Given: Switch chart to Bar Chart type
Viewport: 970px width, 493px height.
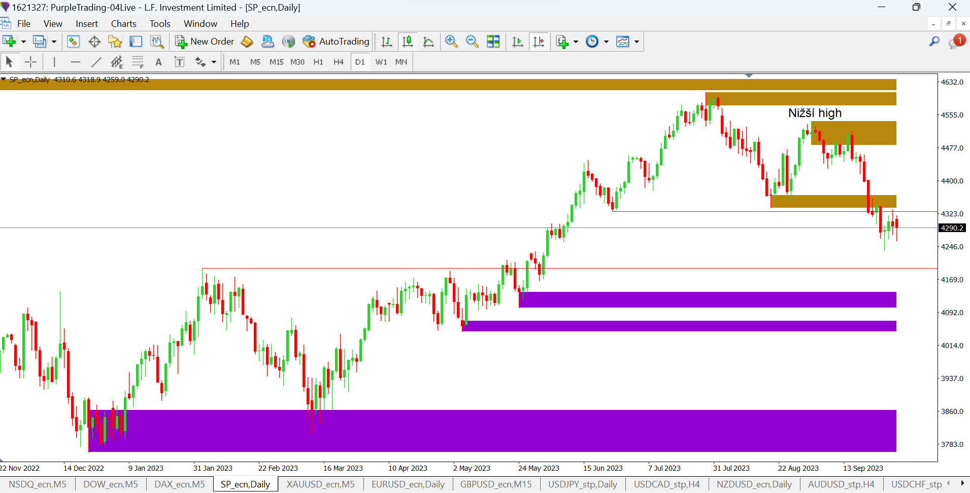Looking at the screenshot, I should point(386,42).
